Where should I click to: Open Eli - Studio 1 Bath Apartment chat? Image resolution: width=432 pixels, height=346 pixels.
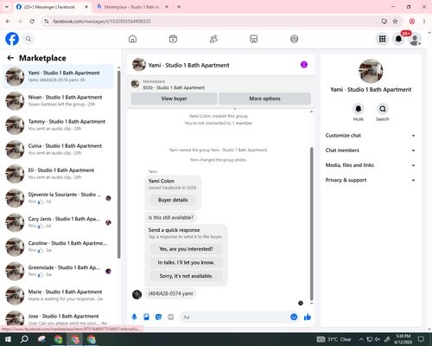pyautogui.click(x=58, y=174)
